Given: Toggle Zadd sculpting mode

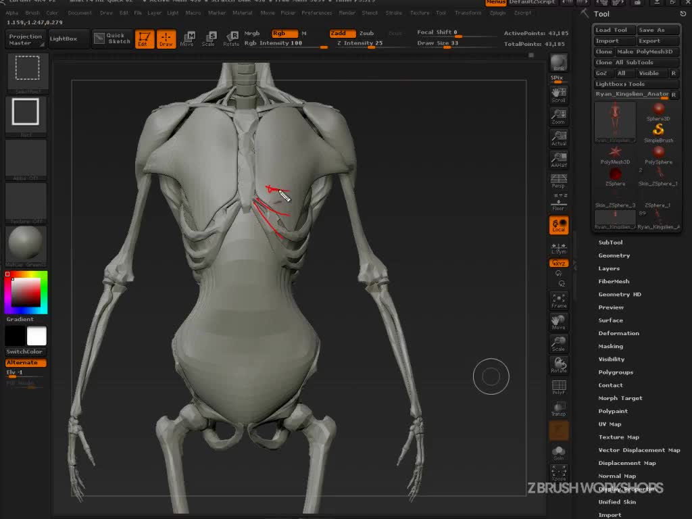Looking at the screenshot, I should click(343, 34).
